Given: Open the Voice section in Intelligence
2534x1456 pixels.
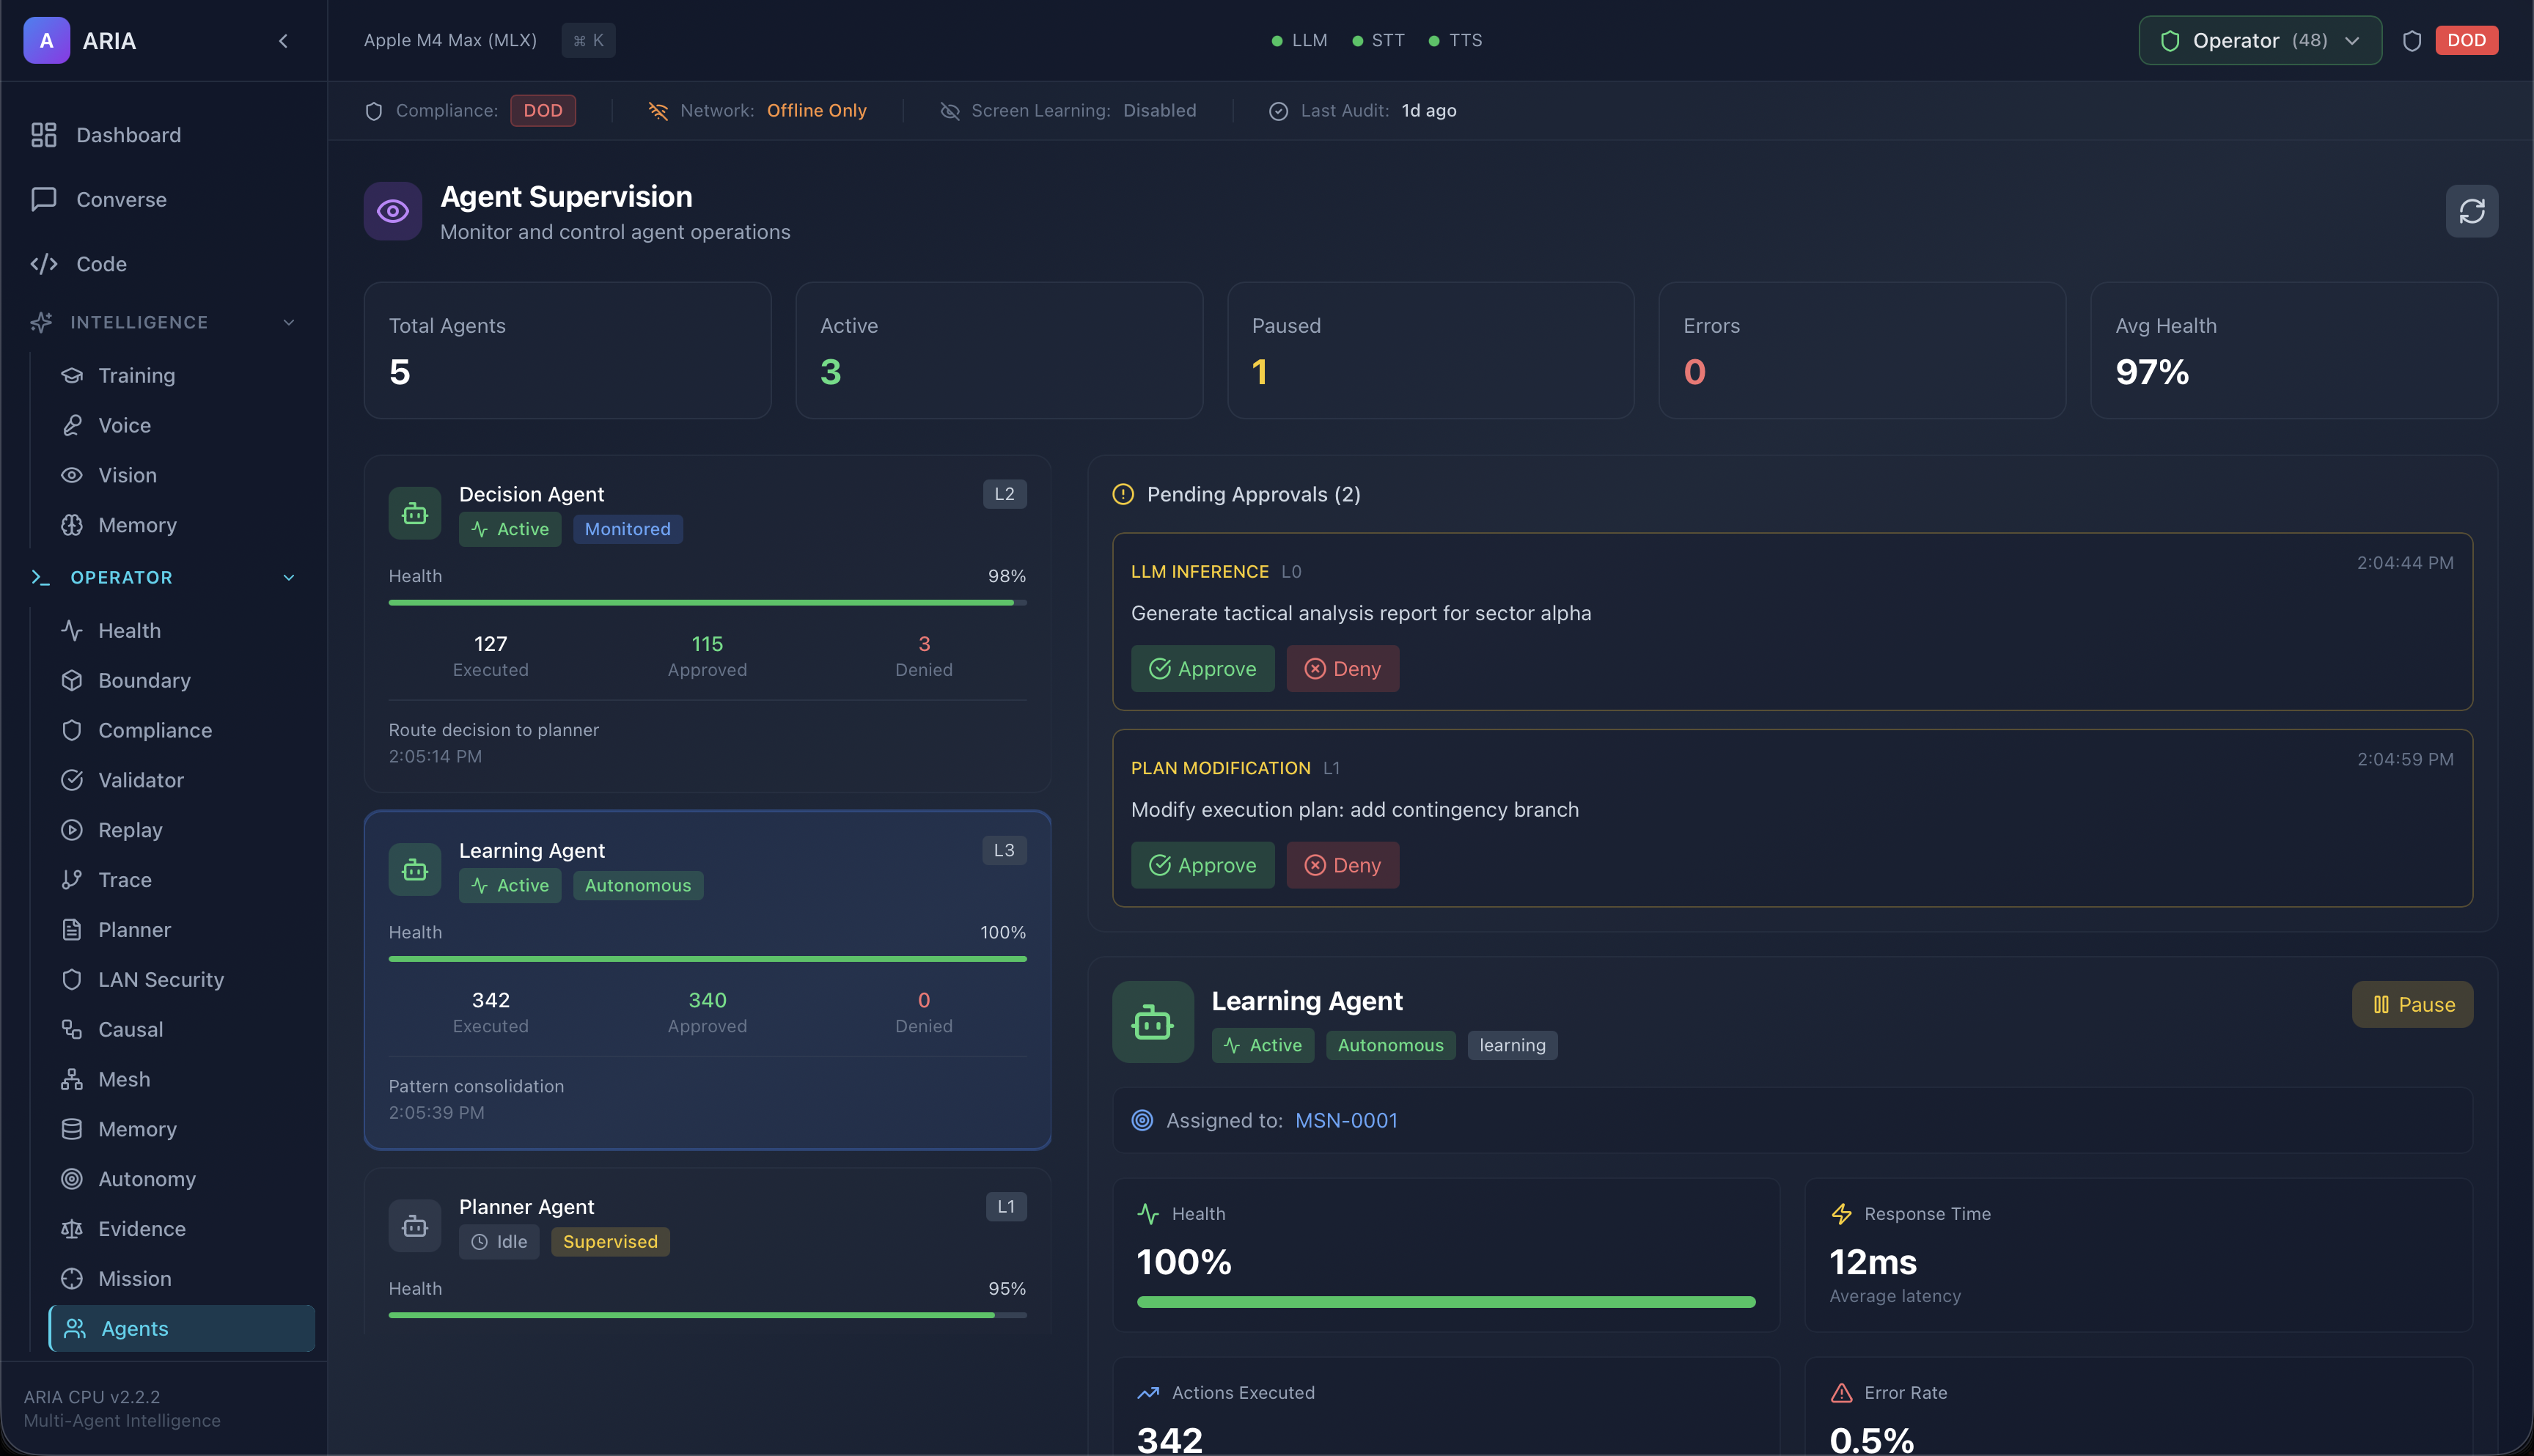Looking at the screenshot, I should tap(124, 425).
